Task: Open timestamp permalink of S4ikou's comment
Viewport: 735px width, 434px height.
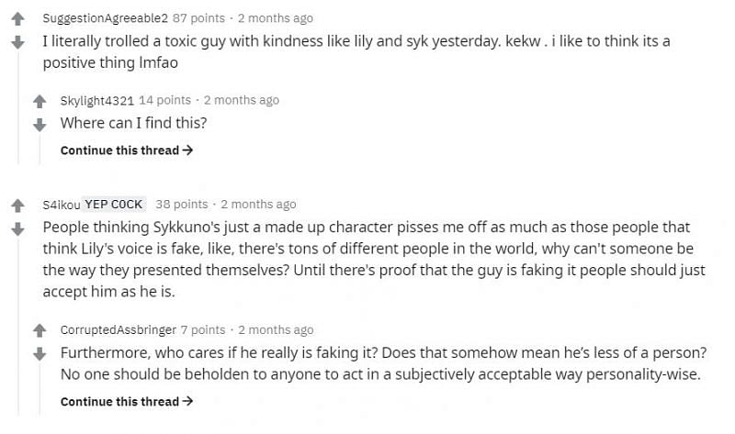Action: 258,205
